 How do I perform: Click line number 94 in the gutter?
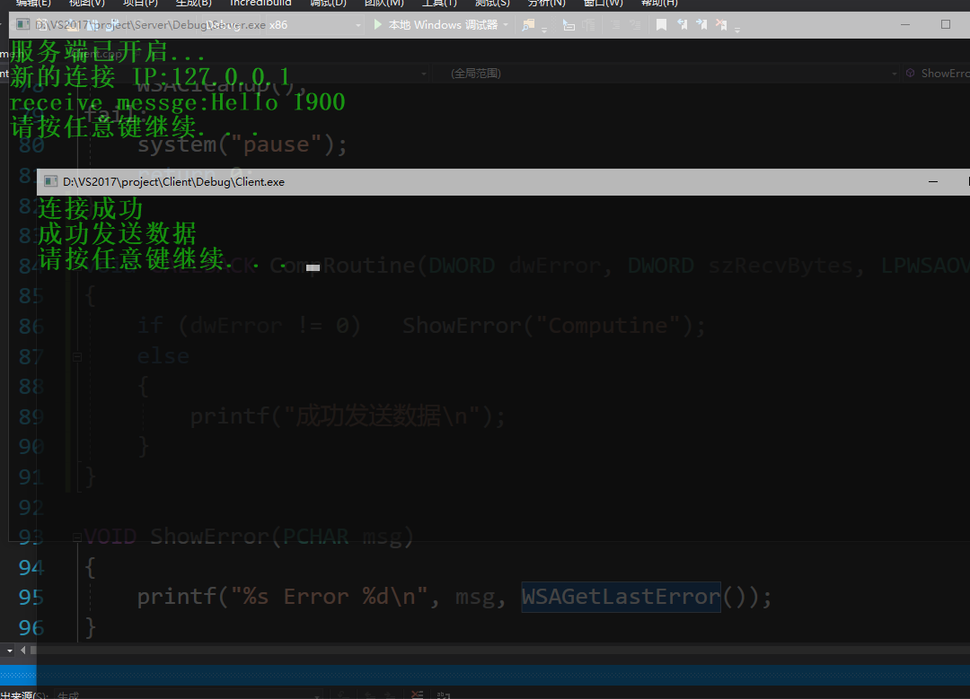pyautogui.click(x=31, y=567)
